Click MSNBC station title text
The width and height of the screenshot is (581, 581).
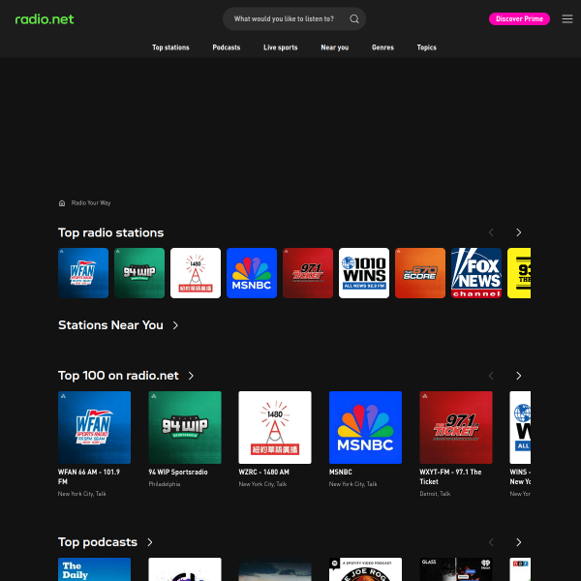[341, 473]
